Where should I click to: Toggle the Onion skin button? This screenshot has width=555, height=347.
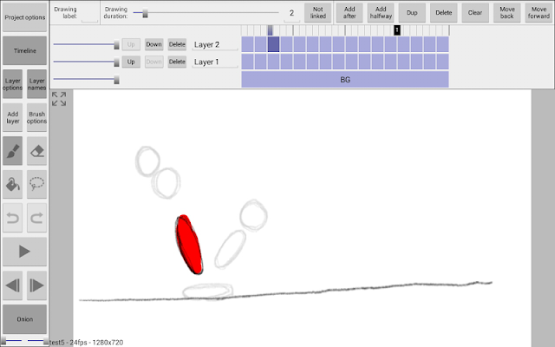25,319
